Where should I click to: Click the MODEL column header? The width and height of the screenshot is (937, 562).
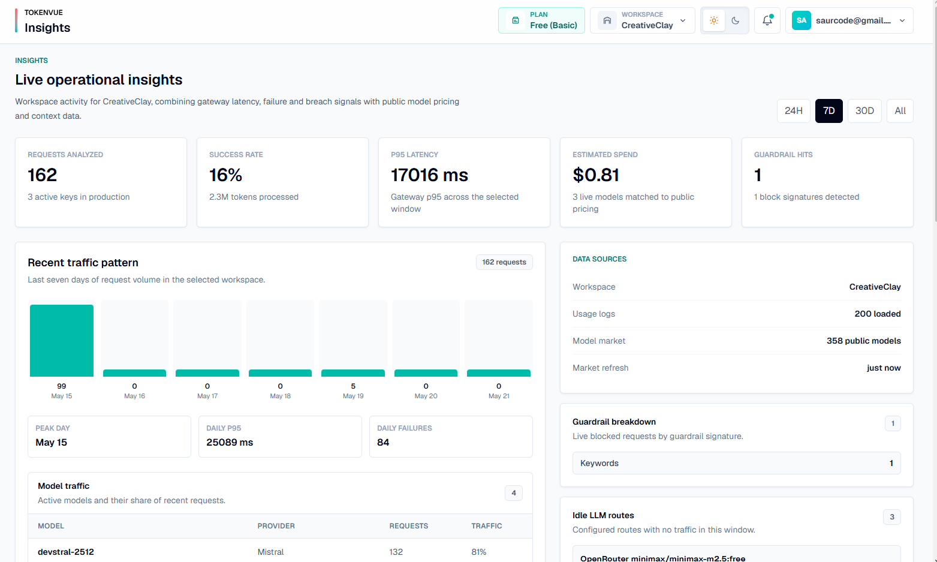[x=51, y=526]
